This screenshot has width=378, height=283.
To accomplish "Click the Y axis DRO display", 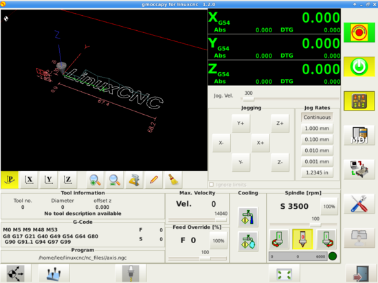I will pyautogui.click(x=274, y=47).
